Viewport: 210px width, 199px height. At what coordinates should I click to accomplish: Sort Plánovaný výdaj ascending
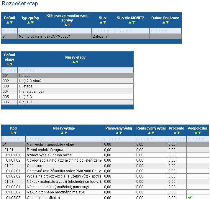pyautogui.click(x=117, y=133)
